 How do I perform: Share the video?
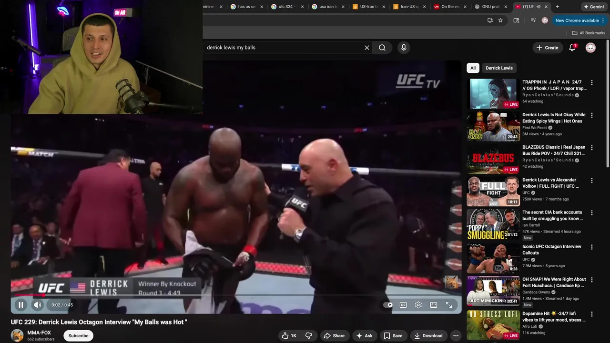click(334, 336)
